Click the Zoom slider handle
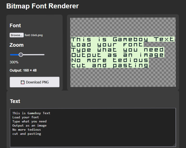 [x=21, y=55]
